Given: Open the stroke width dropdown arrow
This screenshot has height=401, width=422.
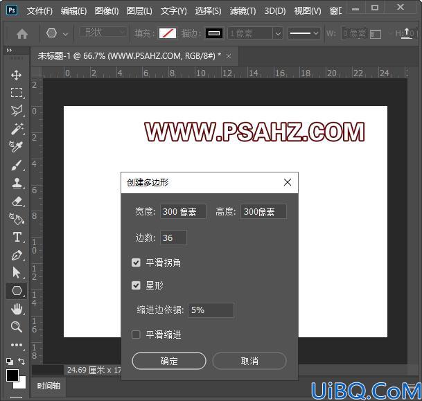Looking at the screenshot, I should pos(278,34).
